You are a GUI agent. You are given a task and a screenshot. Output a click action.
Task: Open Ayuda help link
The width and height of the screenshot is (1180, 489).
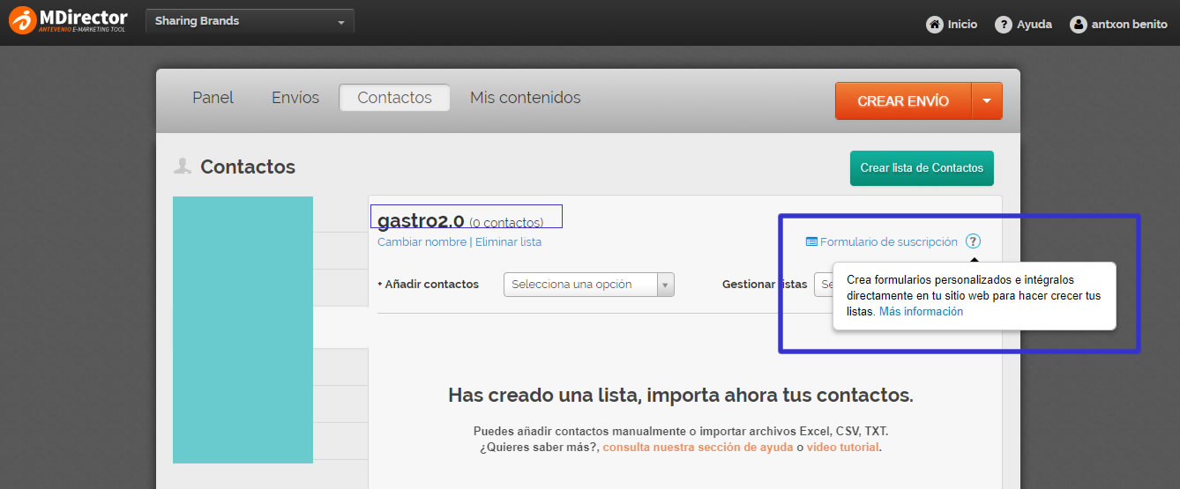tap(1034, 25)
